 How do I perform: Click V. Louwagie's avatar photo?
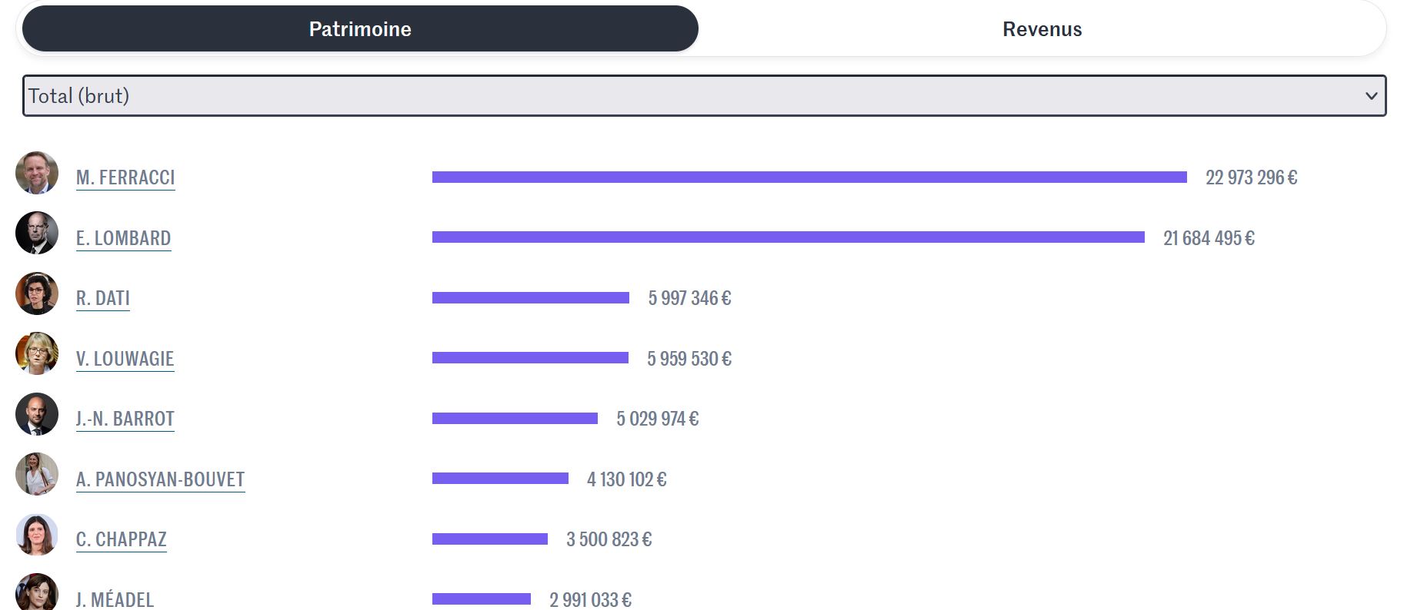pyautogui.click(x=37, y=353)
